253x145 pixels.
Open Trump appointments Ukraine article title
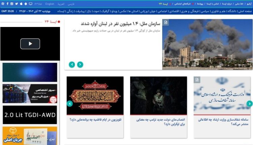(x=161, y=122)
